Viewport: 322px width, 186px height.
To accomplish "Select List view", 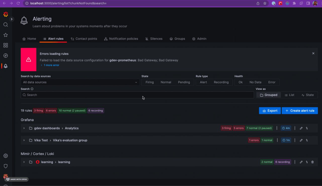I will [289, 95].
